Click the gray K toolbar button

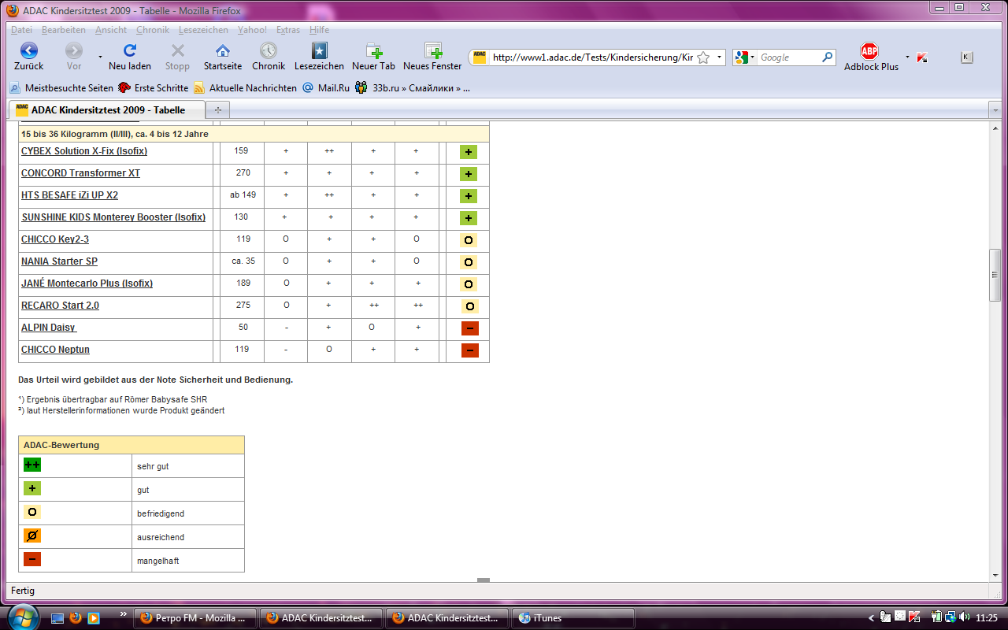(x=967, y=57)
